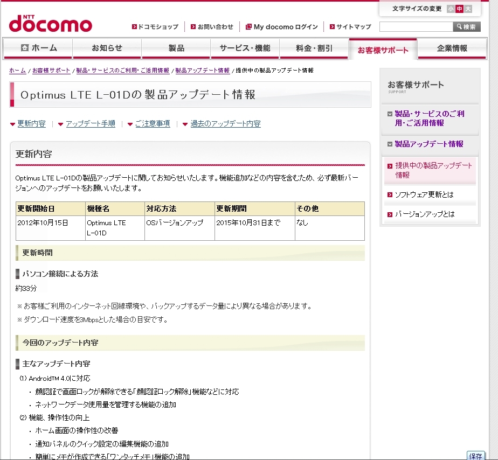This screenshot has height=460, width=498.
Task: Click the arrow icon beside バージョンアップとは
Action: tap(390, 214)
